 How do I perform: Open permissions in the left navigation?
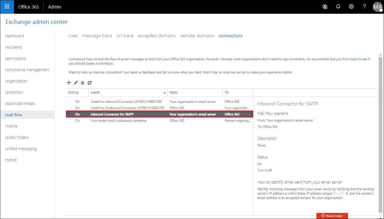point(16,59)
